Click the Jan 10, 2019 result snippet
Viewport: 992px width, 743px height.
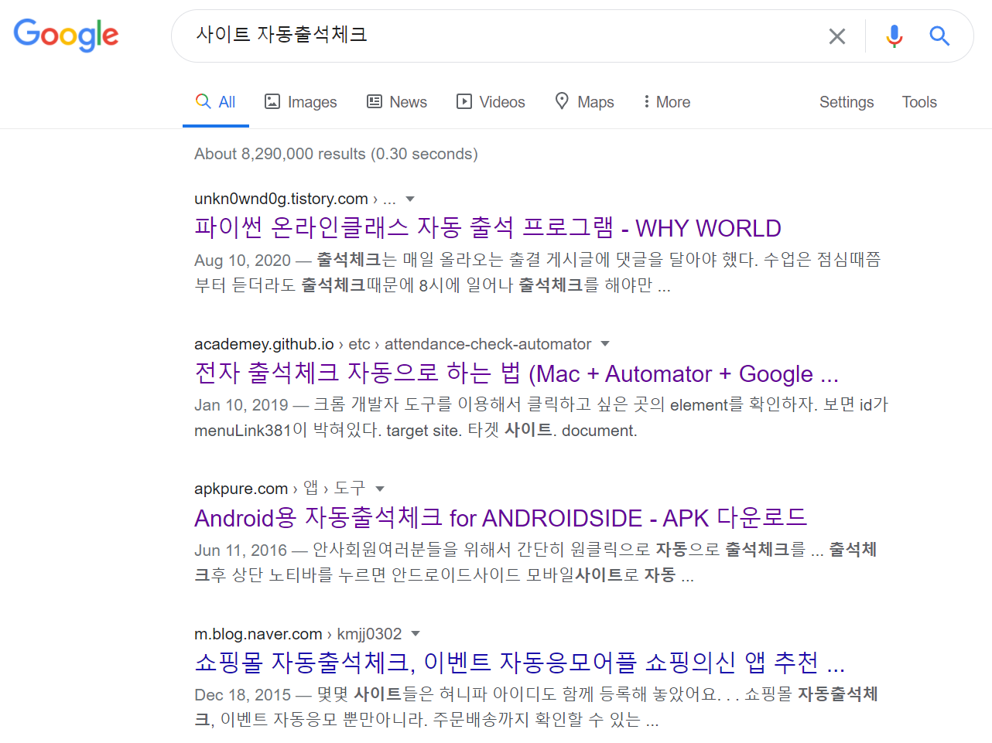point(541,418)
